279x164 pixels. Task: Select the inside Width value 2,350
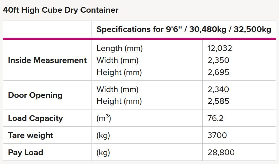tap(218, 60)
